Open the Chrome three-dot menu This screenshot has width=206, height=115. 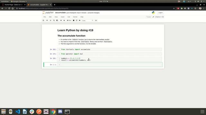pos(204,9)
